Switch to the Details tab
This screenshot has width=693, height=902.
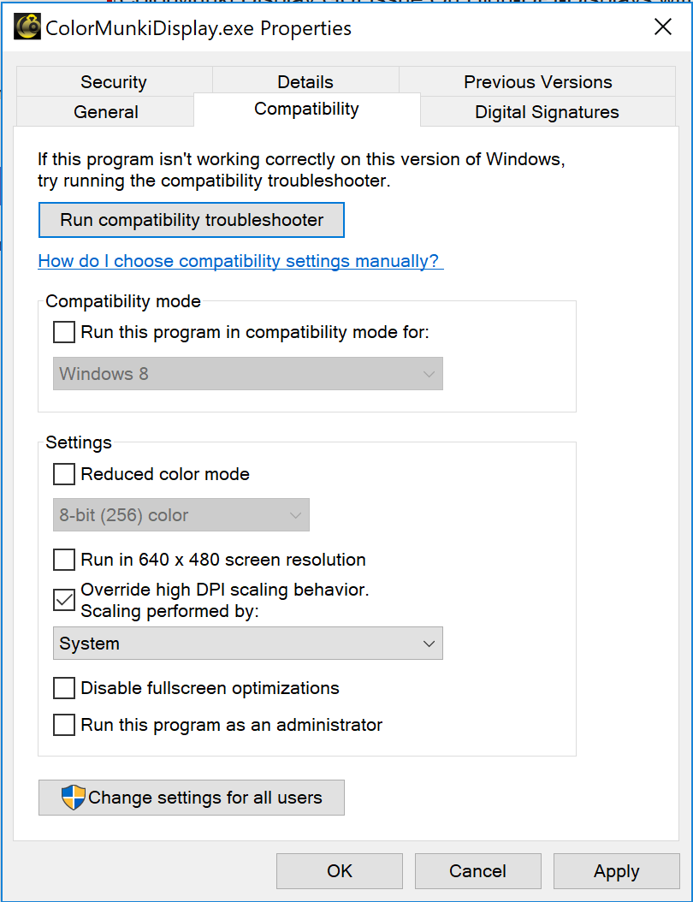coord(305,81)
